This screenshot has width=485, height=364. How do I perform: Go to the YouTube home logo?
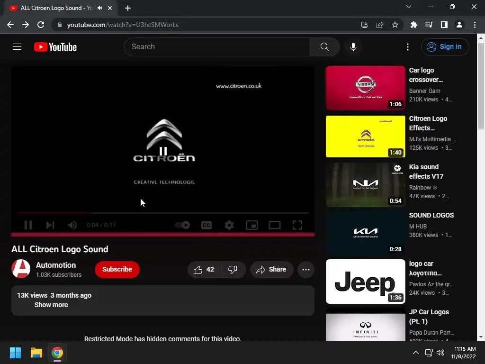click(55, 47)
